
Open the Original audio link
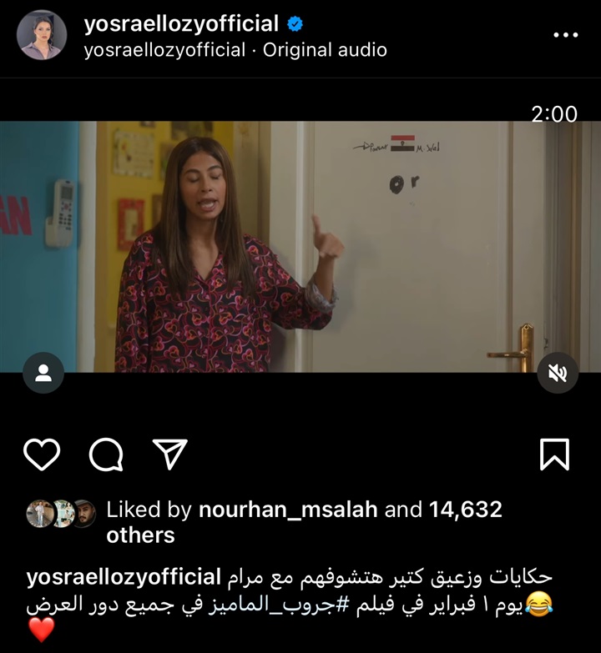click(325, 50)
